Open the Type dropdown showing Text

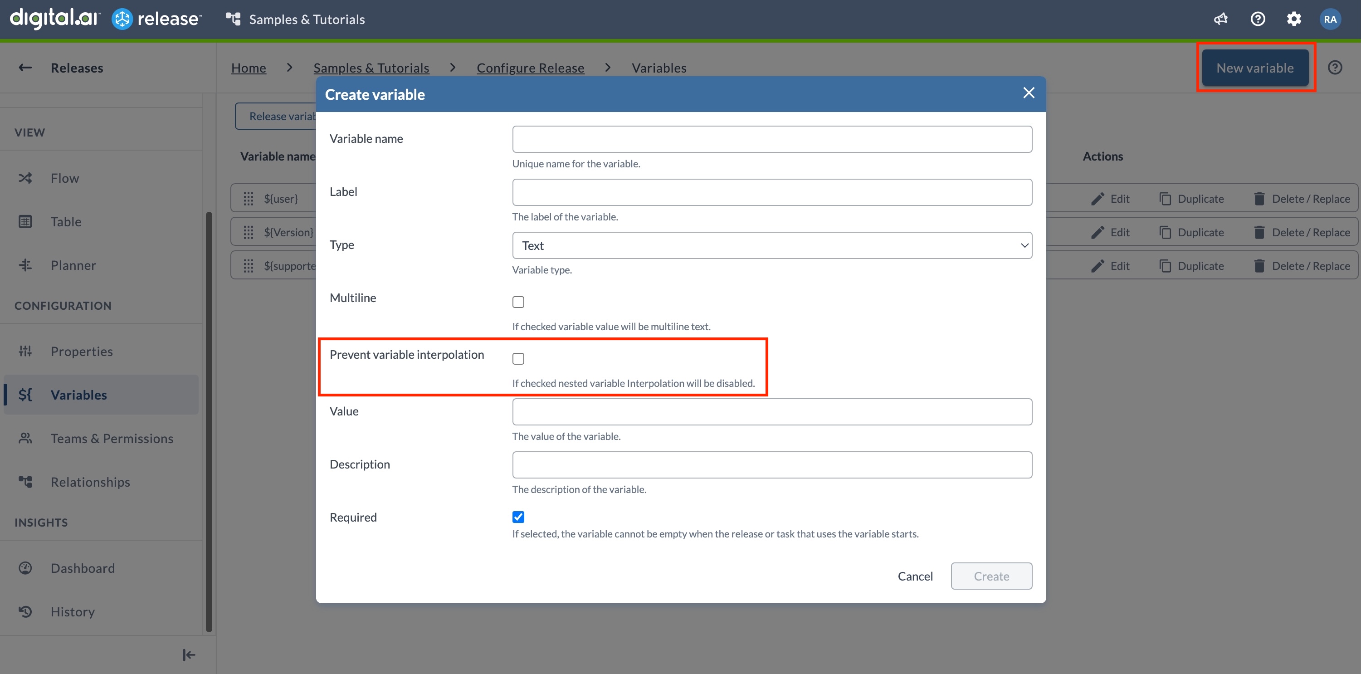point(772,245)
